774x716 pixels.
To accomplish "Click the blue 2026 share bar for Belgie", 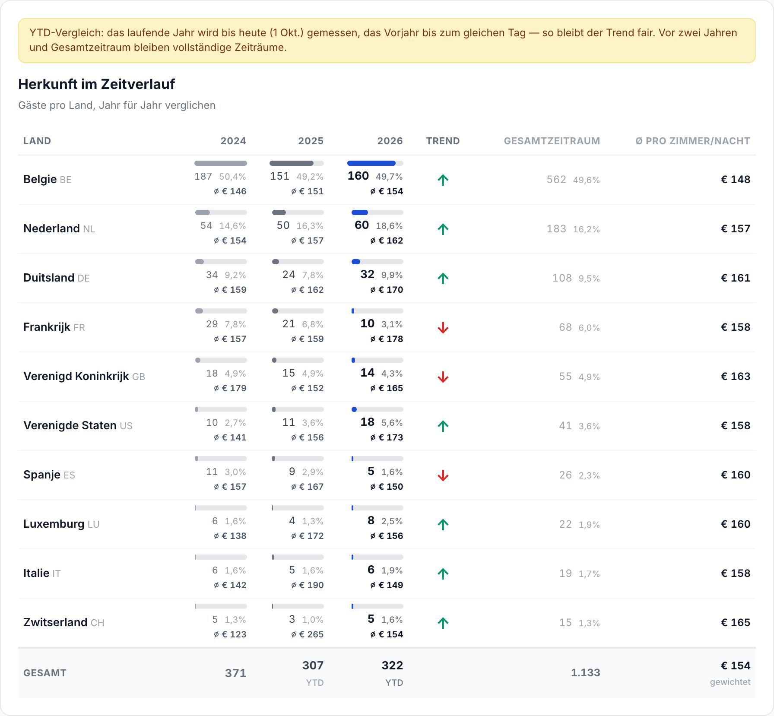I will tap(371, 163).
